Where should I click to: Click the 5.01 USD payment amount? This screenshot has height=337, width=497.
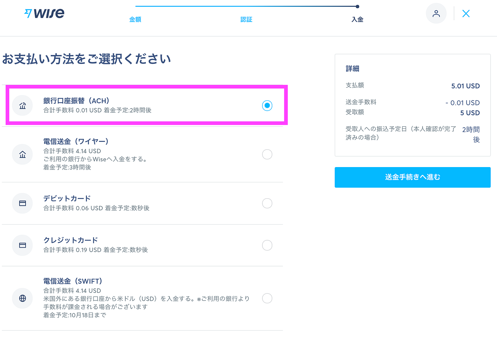pyautogui.click(x=465, y=86)
